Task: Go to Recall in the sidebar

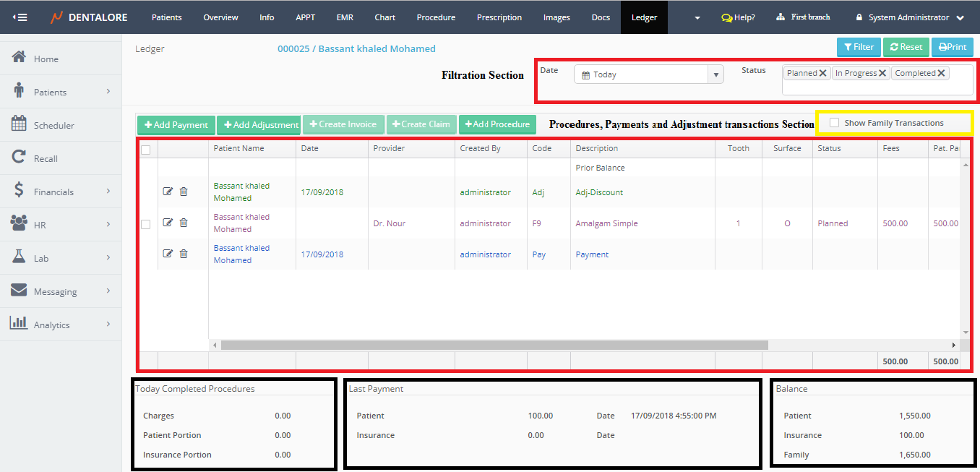Action: pyautogui.click(x=45, y=158)
